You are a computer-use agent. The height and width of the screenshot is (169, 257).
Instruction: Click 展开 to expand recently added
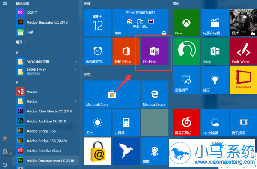pyautogui.click(x=21, y=42)
